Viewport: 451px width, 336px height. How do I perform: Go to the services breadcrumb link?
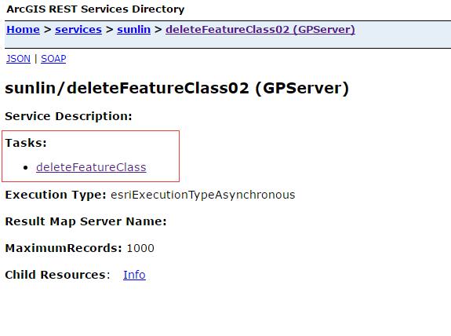pyautogui.click(x=78, y=29)
